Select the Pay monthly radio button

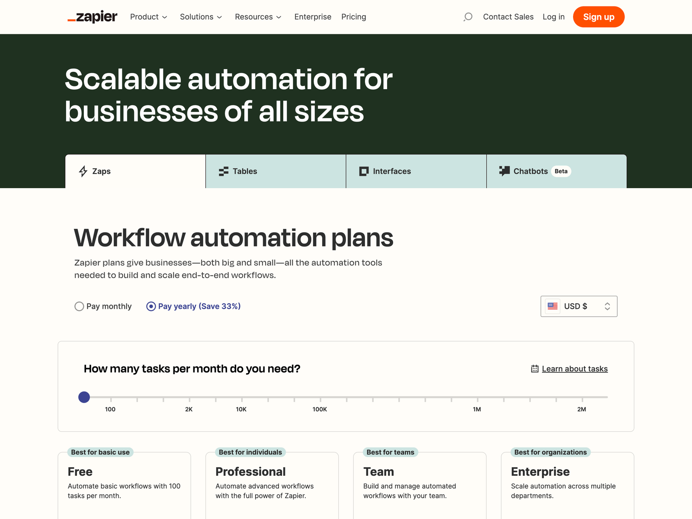click(x=79, y=307)
